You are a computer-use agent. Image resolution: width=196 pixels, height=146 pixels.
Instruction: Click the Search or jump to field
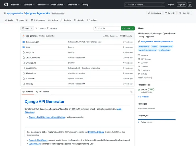tap(145, 5)
